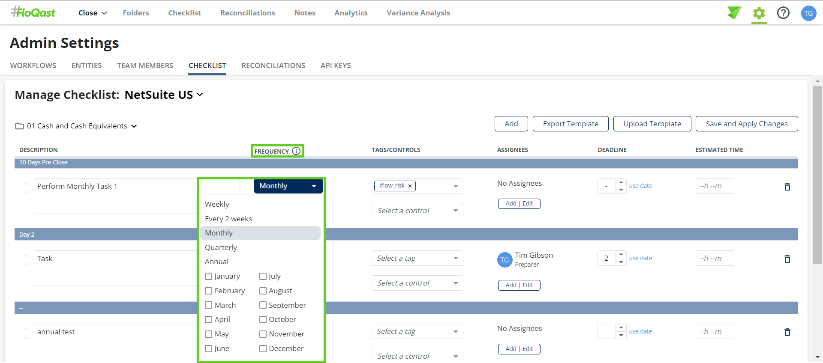The image size is (823, 363).
Task: Click Save and Apply Changes button
Action: [746, 124]
